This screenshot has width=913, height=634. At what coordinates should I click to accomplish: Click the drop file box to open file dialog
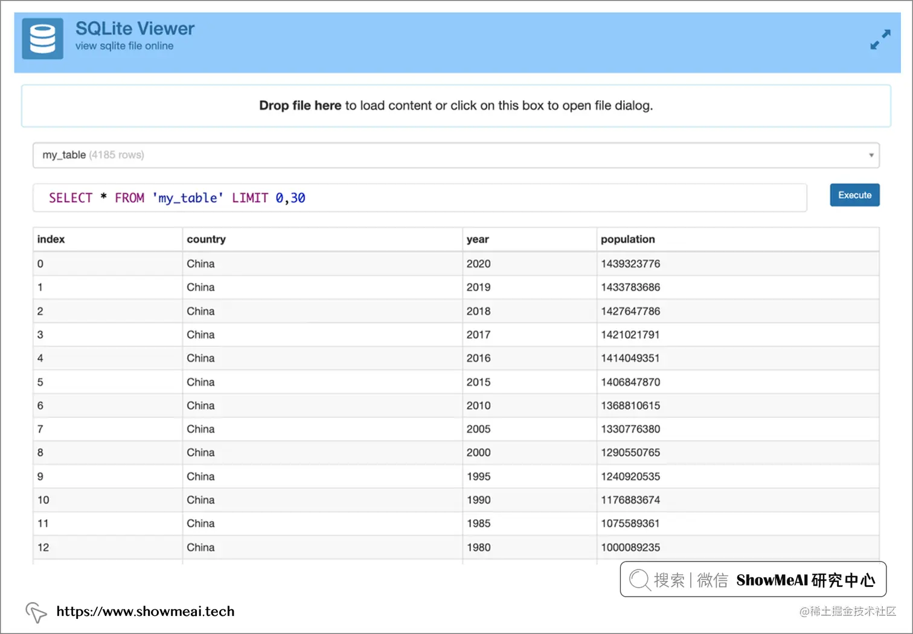(x=456, y=106)
